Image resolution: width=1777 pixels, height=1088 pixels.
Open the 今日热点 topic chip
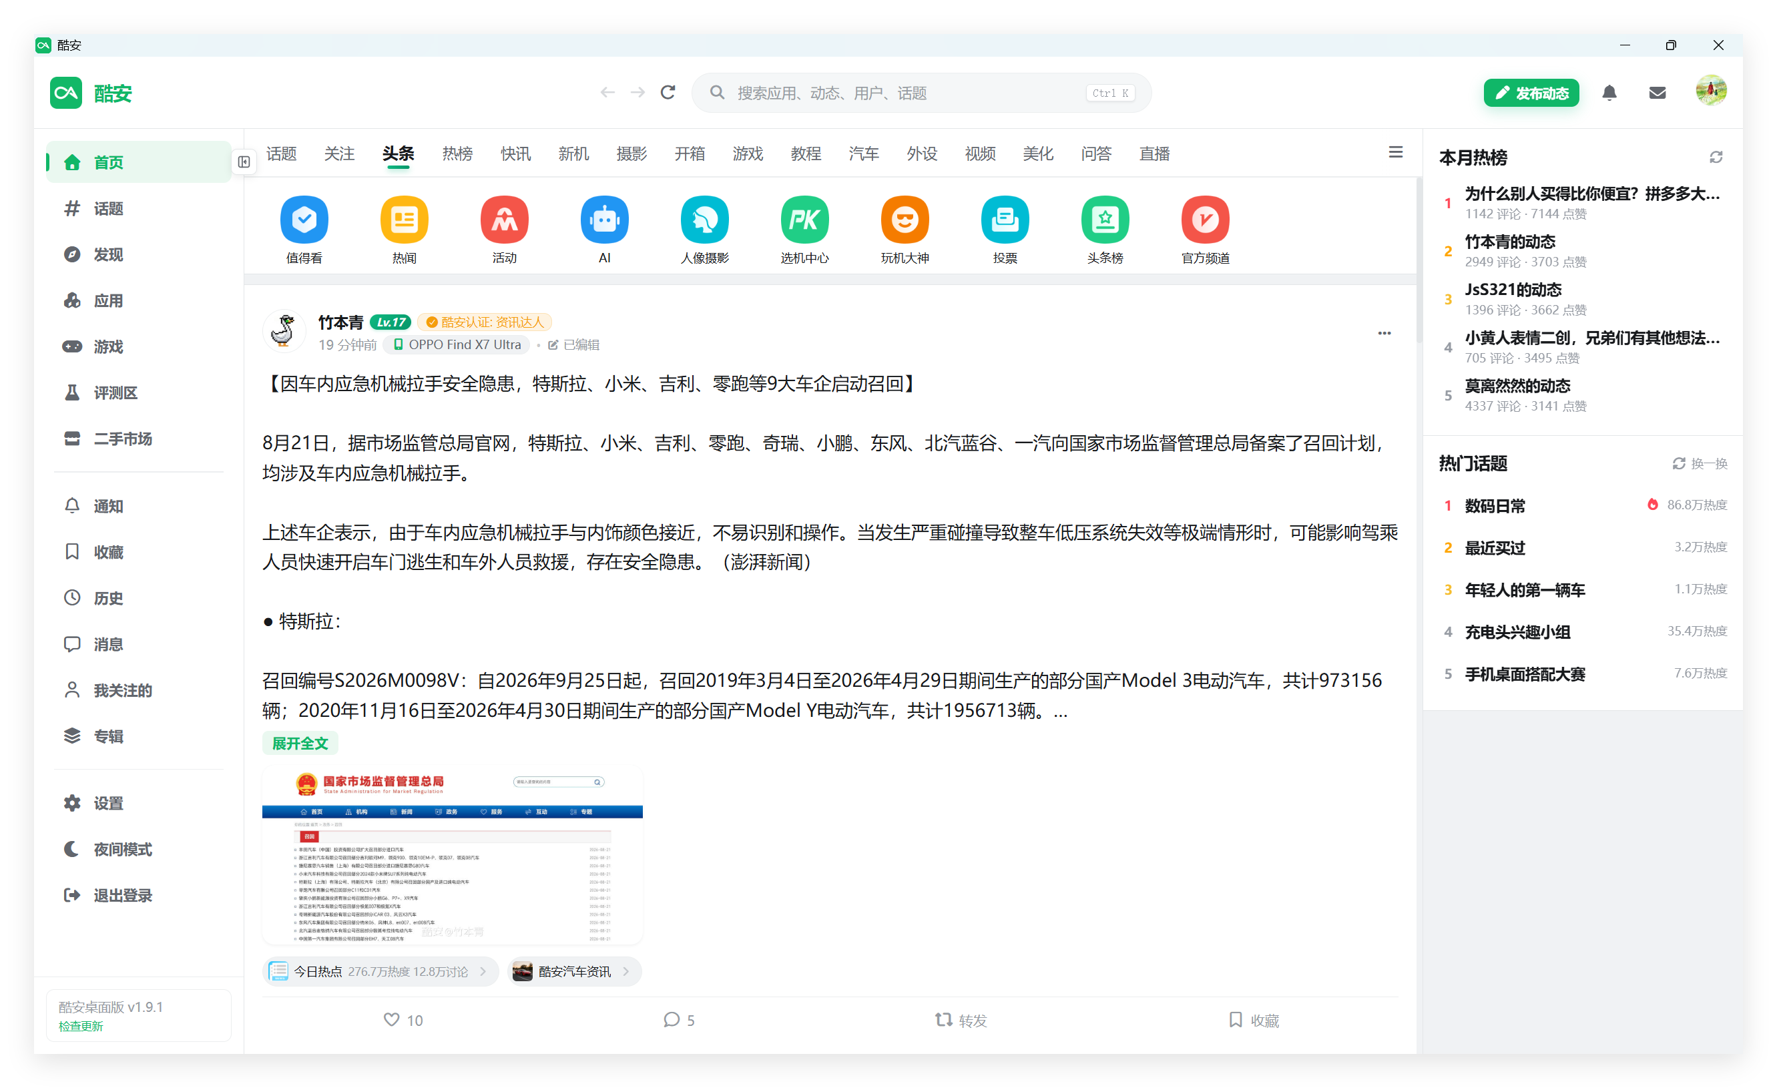380,971
